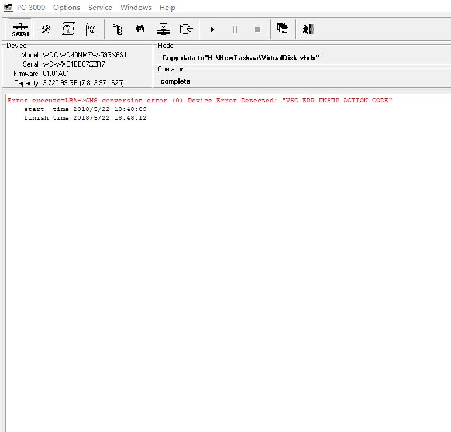This screenshot has height=432, width=451.
Task: Open the 100% page icon
Action: coord(91,29)
